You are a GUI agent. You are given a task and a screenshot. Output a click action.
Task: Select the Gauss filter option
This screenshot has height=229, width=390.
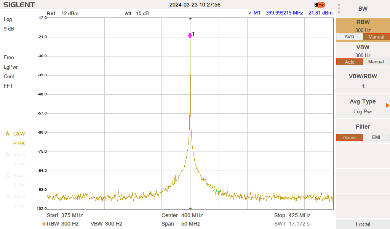click(349, 137)
